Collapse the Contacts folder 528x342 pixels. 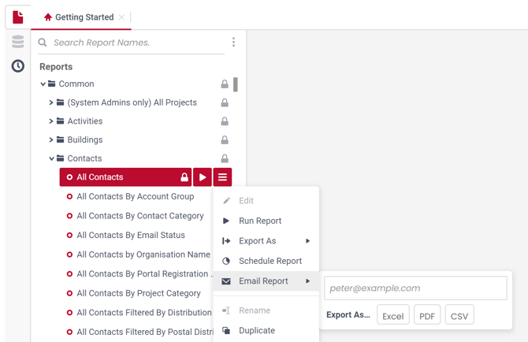click(x=51, y=158)
